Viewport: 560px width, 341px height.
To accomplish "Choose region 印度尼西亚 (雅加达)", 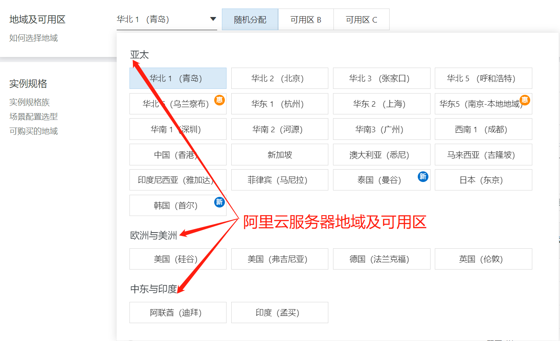I will [x=178, y=180].
